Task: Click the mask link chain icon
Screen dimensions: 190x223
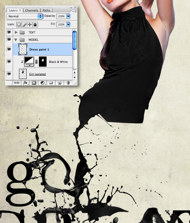Action: pos(36,62)
